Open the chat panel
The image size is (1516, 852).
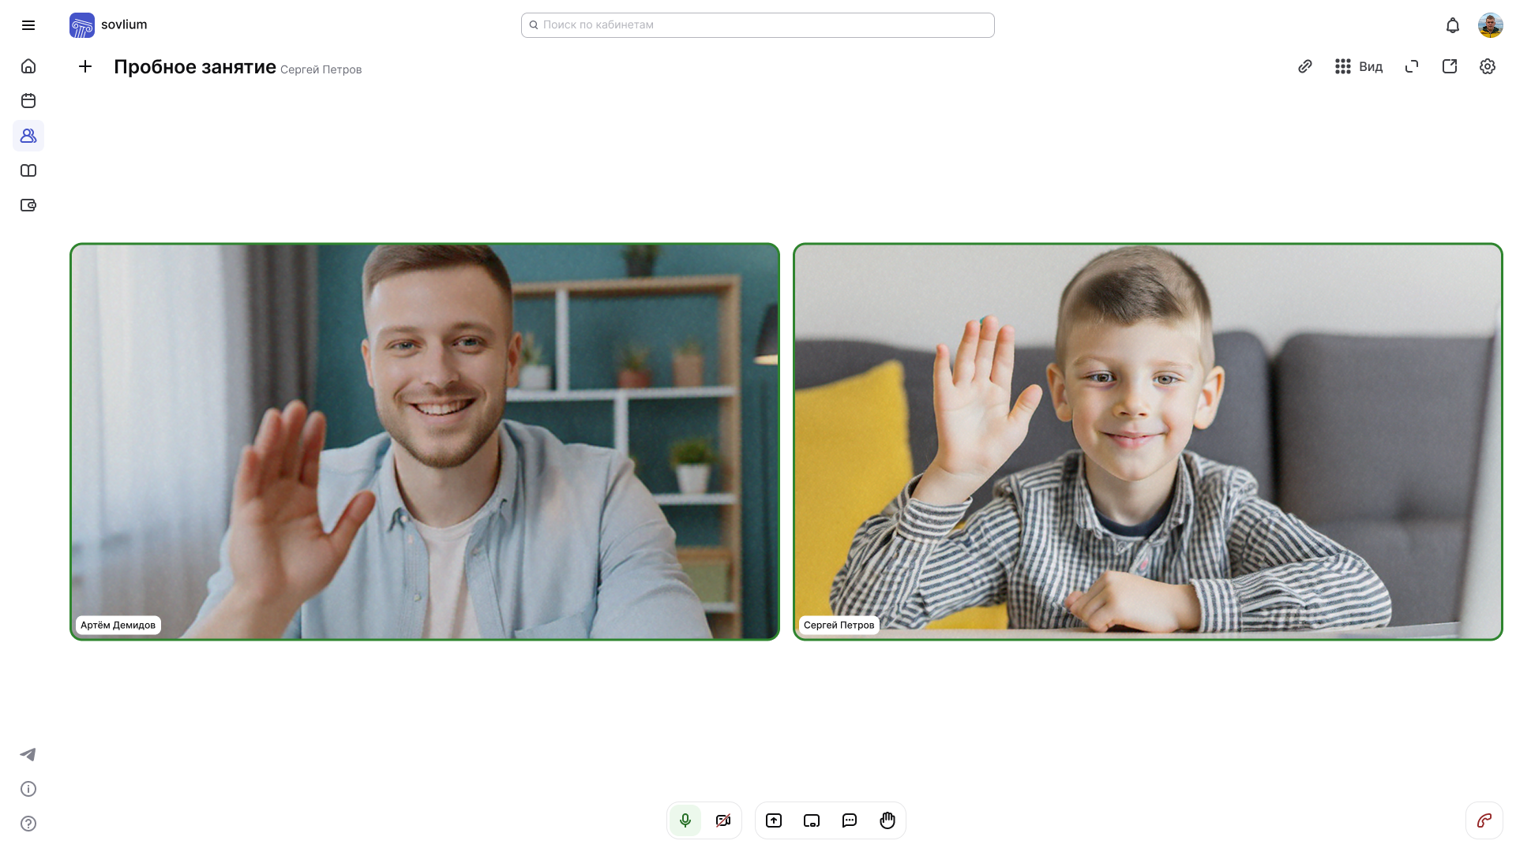coord(849,820)
